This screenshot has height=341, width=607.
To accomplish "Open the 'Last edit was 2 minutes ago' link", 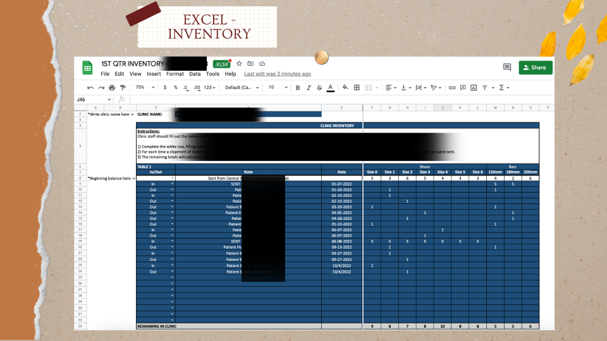I will 278,74.
